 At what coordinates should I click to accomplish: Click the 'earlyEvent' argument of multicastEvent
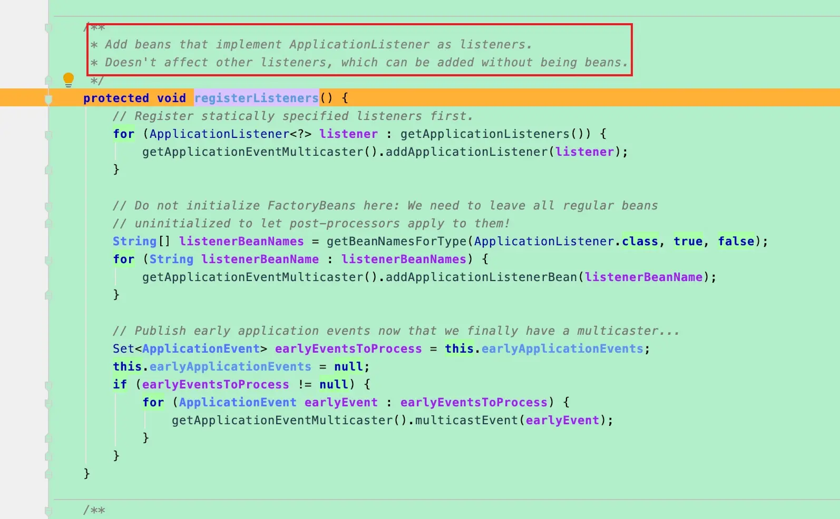562,420
